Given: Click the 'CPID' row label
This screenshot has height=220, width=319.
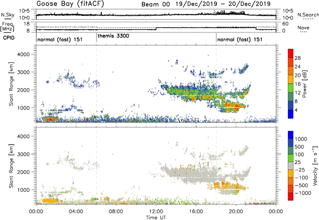Looking at the screenshot, I should click(9, 38).
